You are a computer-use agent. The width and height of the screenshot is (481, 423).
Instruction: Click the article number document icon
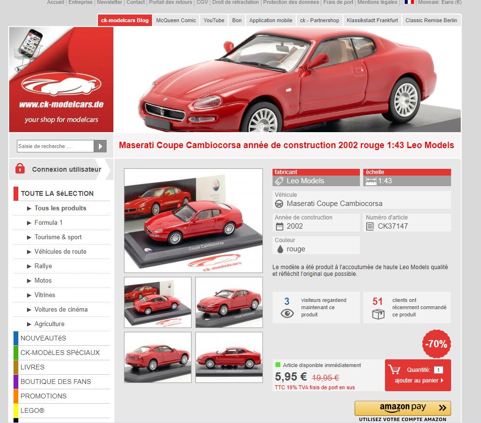pyautogui.click(x=370, y=226)
